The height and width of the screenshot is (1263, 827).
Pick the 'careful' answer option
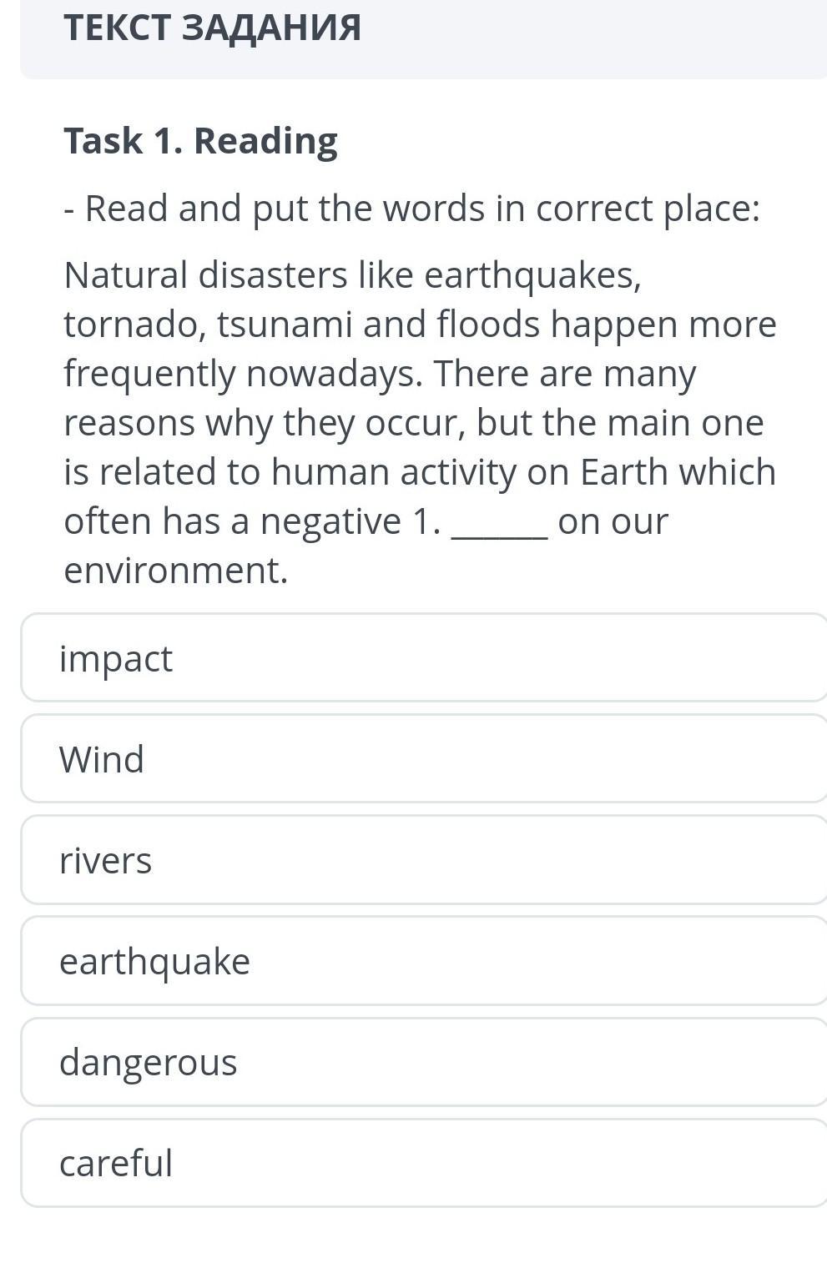point(424,1162)
